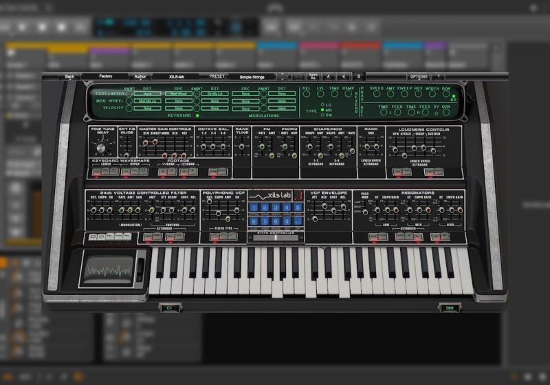
Task: Open the Bank dropdown
Action: [69, 77]
